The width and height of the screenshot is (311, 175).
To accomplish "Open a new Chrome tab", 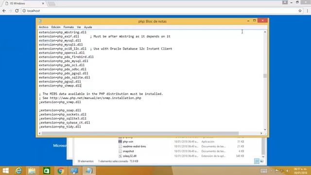I will coord(52,3).
